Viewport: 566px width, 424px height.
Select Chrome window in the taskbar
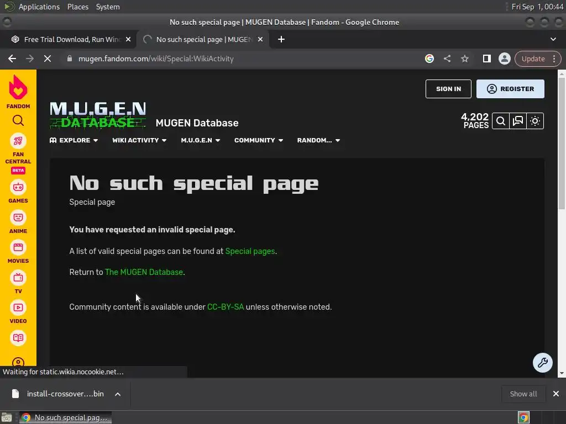(65, 417)
